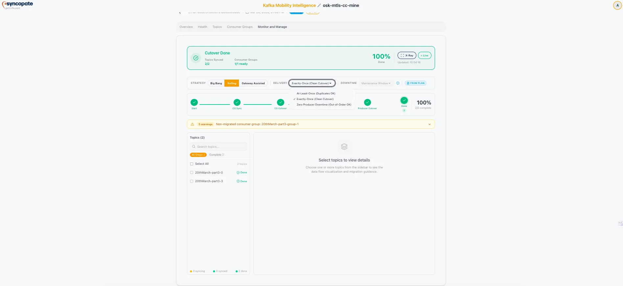Click Done status of 20thMarch-part3-3
Image resolution: width=623 pixels, height=286 pixels.
(242, 181)
